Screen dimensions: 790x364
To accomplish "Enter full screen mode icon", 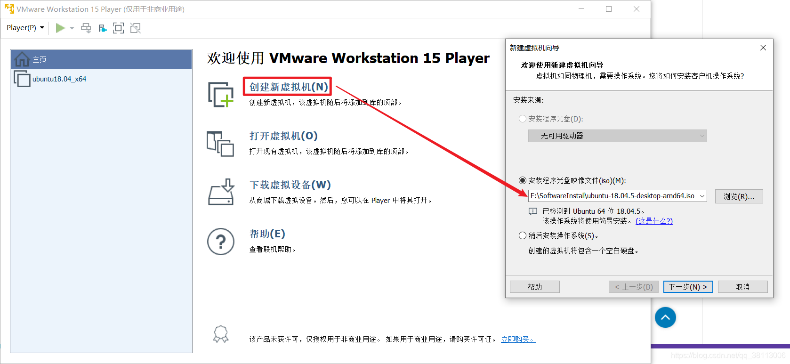I will [x=119, y=28].
